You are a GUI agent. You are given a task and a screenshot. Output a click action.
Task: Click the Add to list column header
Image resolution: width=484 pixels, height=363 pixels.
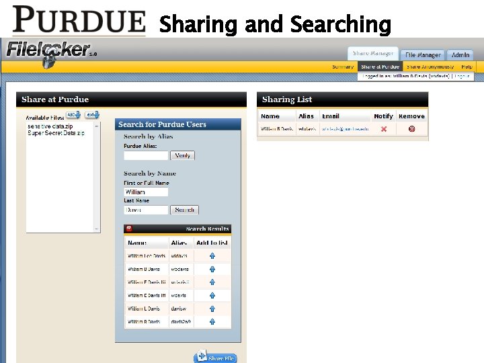pos(212,243)
